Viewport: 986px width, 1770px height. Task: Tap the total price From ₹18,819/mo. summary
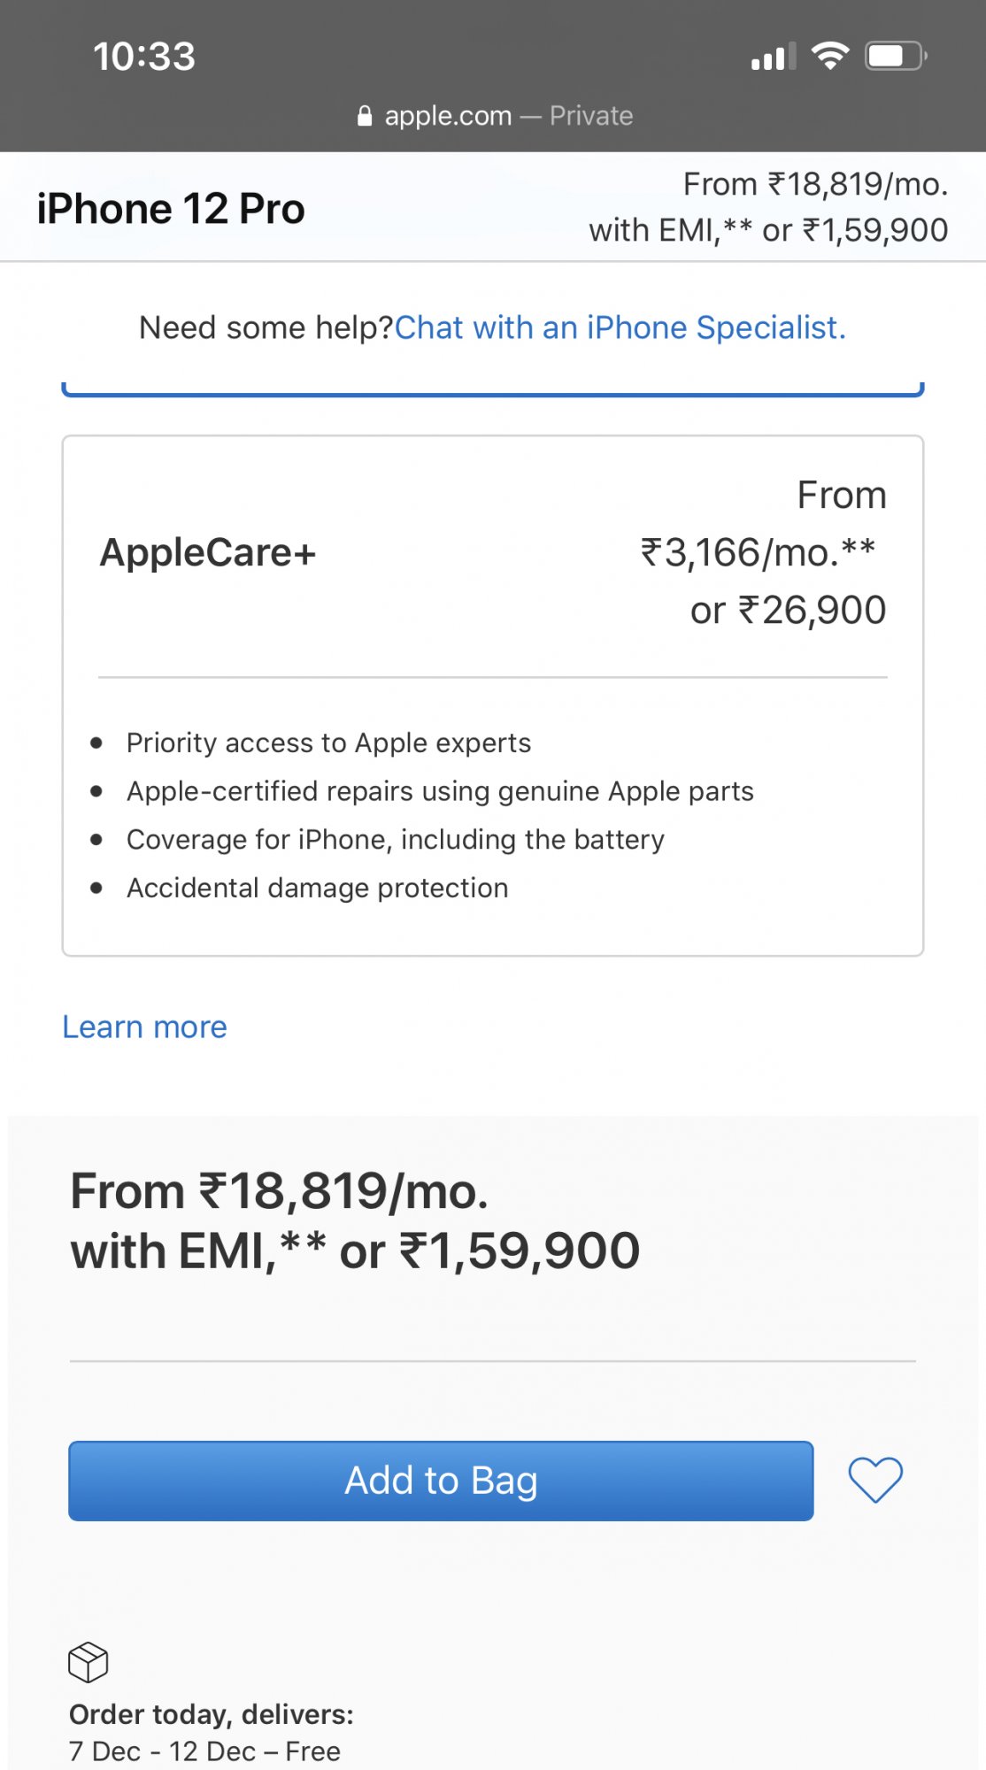pyautogui.click(x=355, y=1220)
